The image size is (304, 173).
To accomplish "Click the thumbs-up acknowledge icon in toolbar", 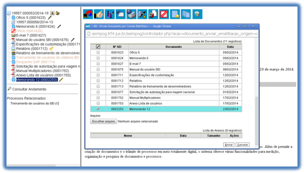I will [99, 14].
